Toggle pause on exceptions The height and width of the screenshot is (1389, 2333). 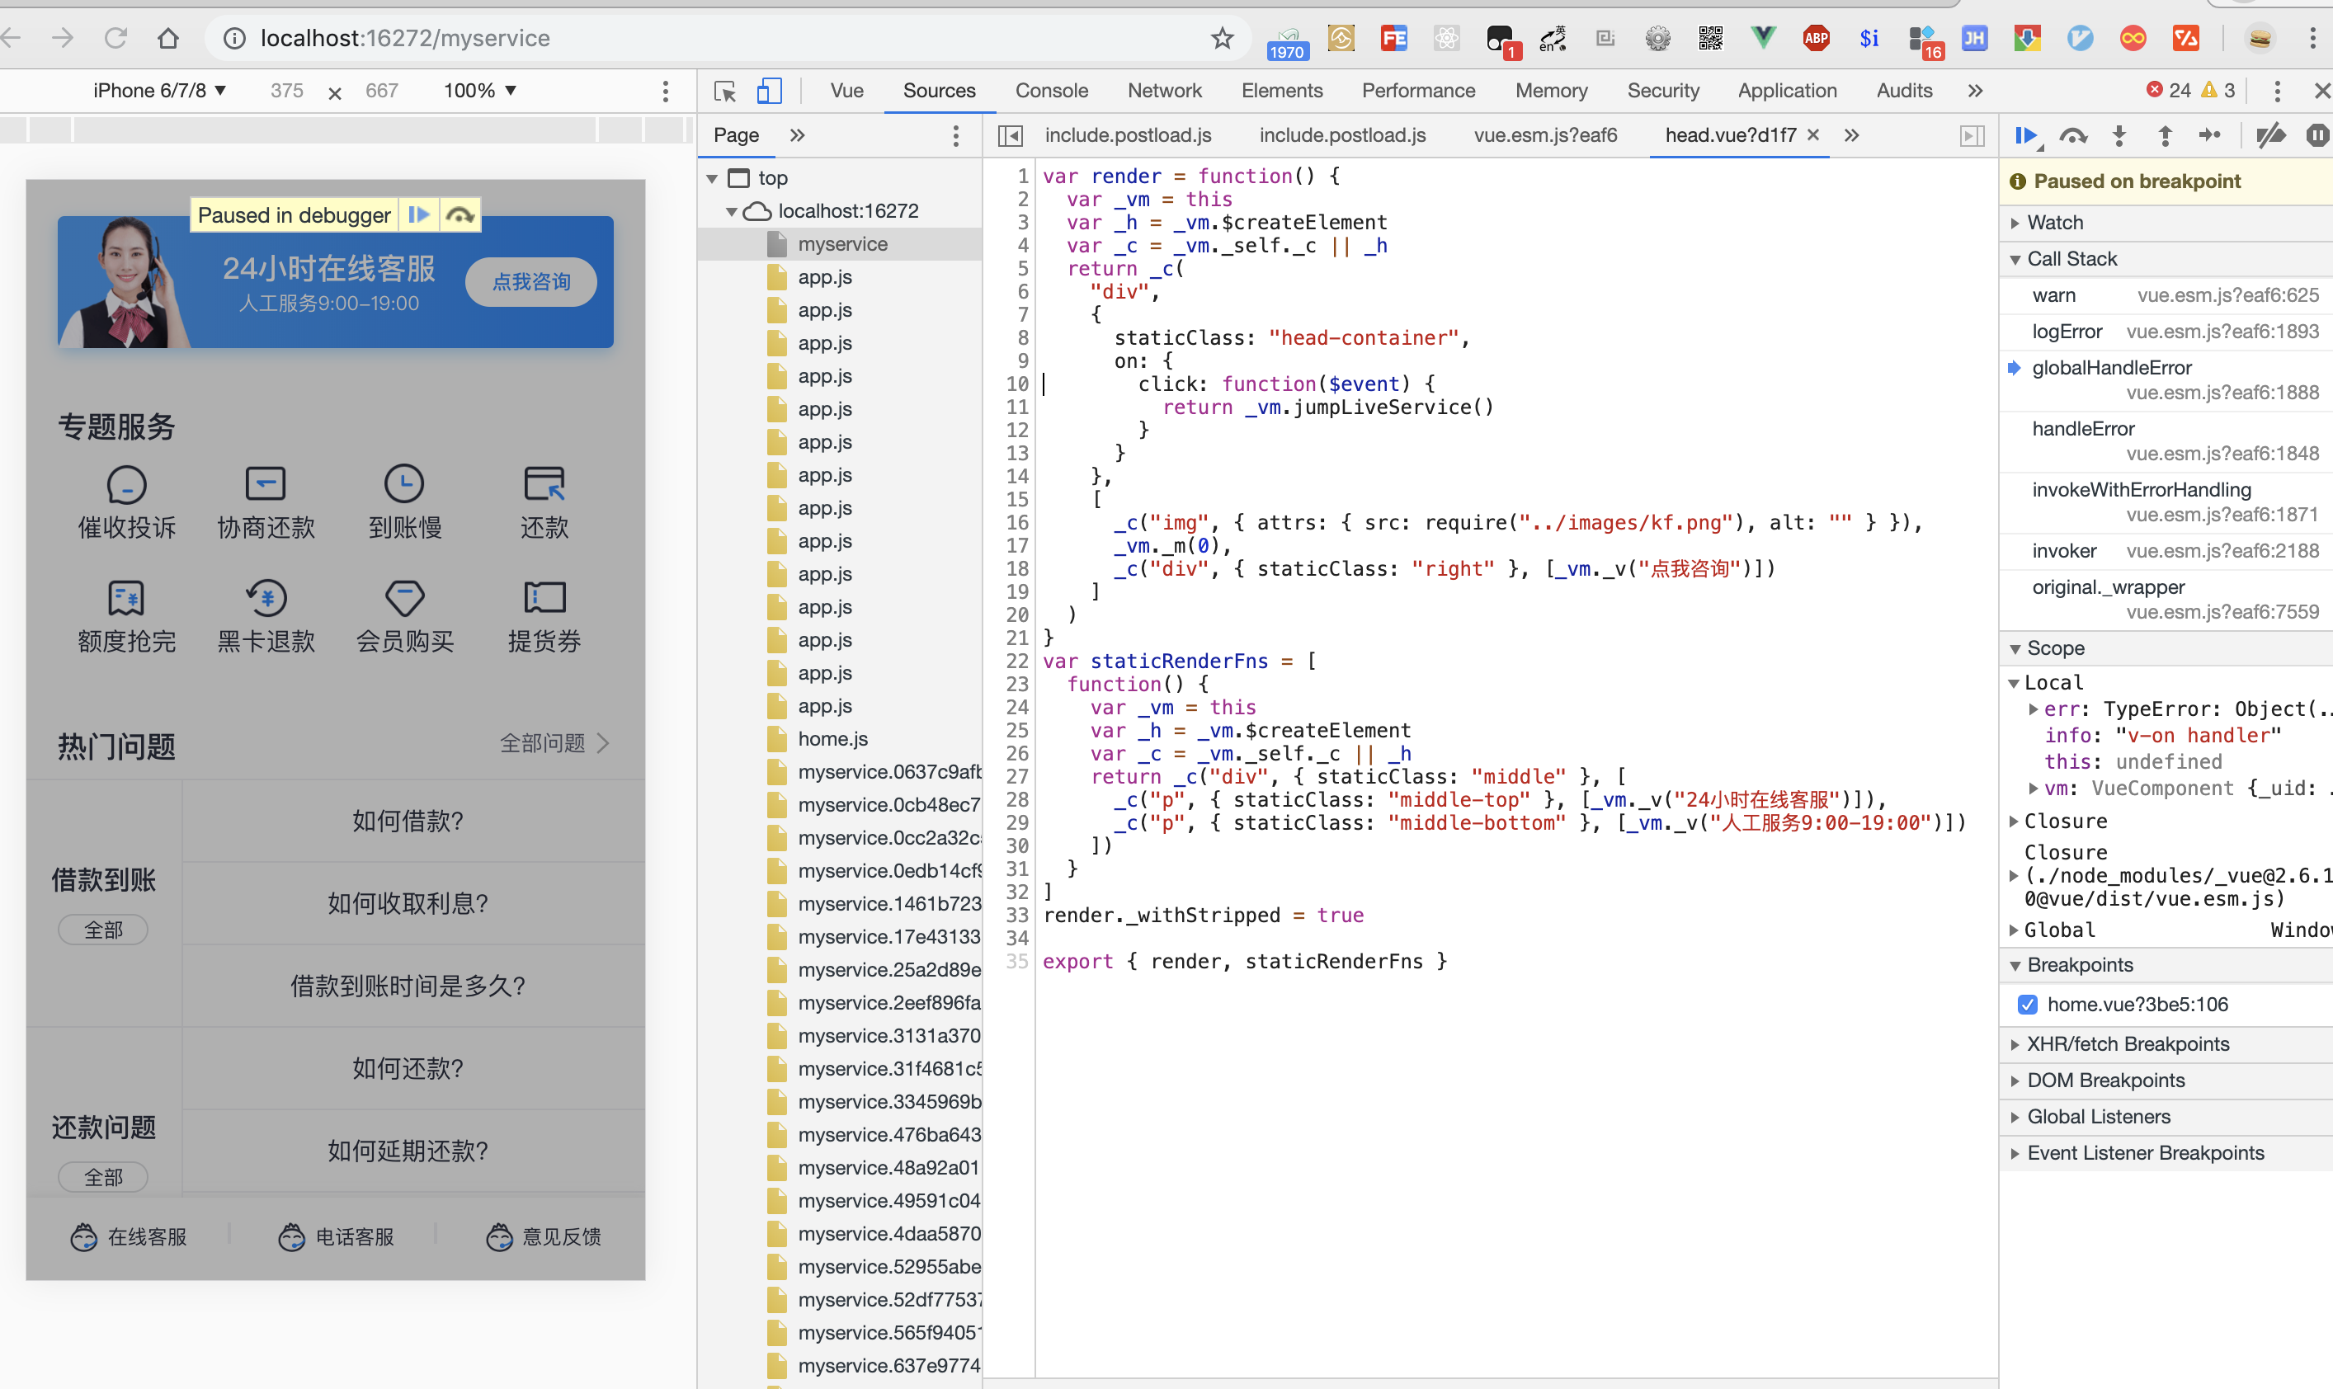2317,137
